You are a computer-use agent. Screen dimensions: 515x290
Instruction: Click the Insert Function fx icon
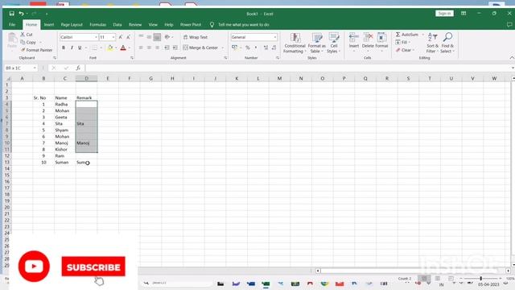pos(78,68)
